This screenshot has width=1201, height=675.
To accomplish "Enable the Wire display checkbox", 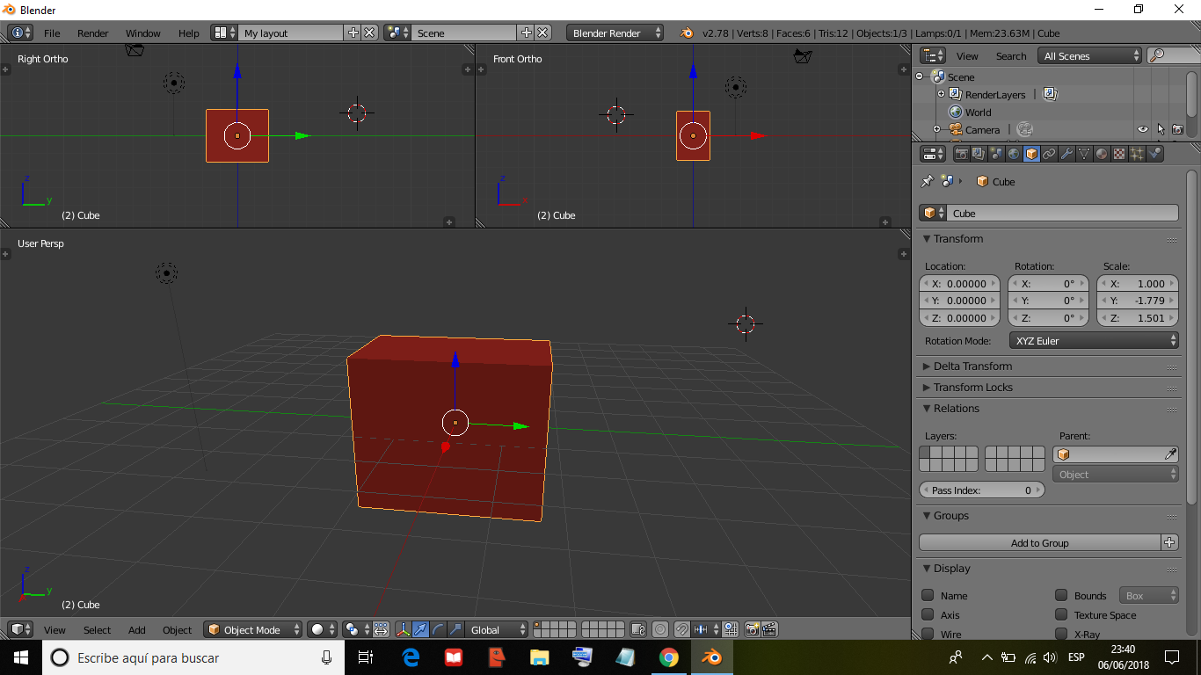I will pos(929,635).
